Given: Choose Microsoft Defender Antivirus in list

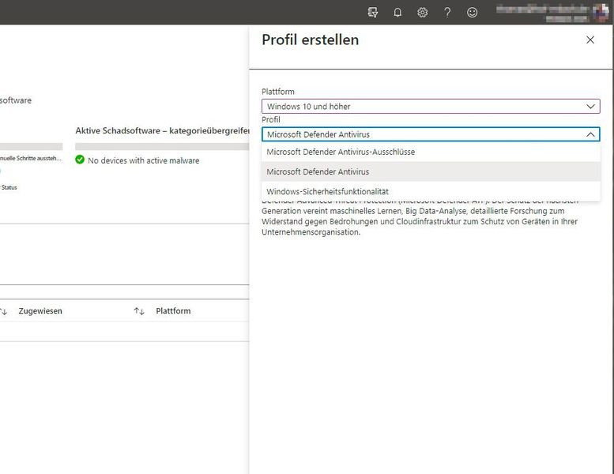Looking at the screenshot, I should (x=431, y=172).
